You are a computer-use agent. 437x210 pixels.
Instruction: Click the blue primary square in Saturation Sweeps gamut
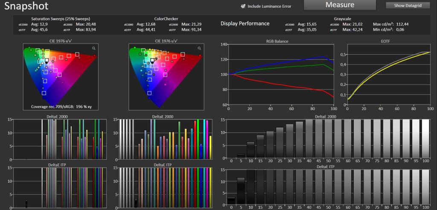[x=44, y=93]
